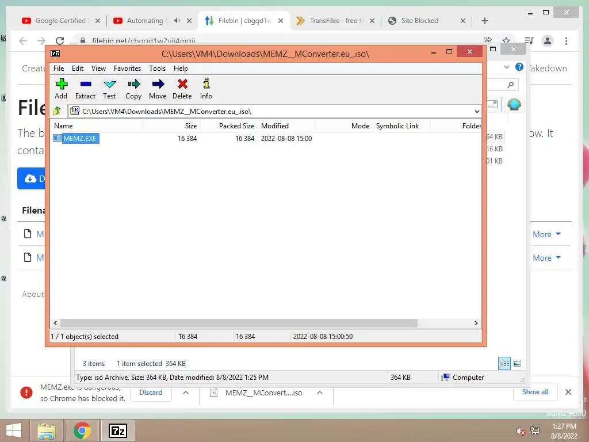Open the Help menu in 7-Zip
This screenshot has height=442, width=589.
point(181,68)
